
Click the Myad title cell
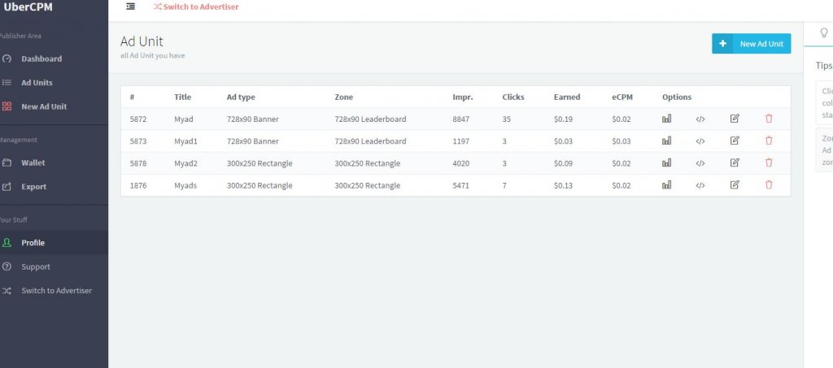(x=184, y=119)
